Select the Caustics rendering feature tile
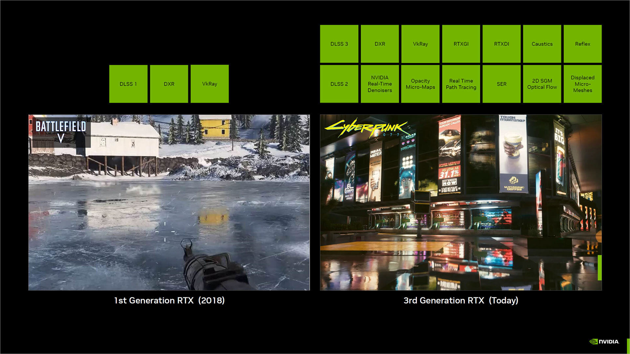 542,44
